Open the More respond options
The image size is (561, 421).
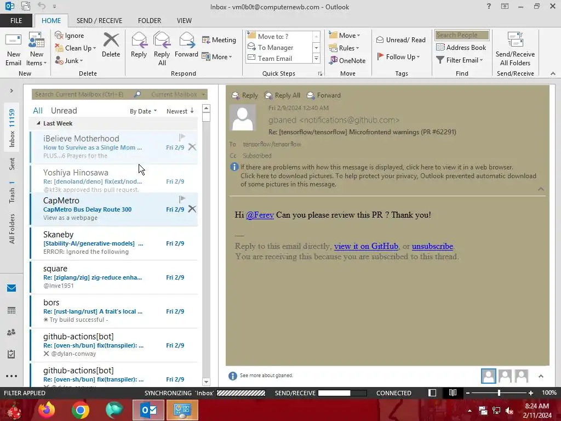(x=217, y=56)
